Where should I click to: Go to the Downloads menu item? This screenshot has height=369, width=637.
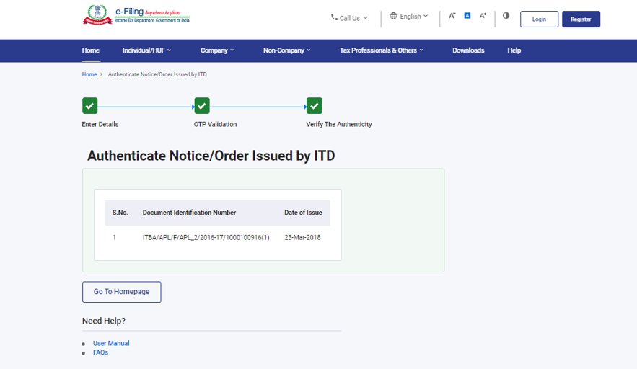(x=468, y=50)
